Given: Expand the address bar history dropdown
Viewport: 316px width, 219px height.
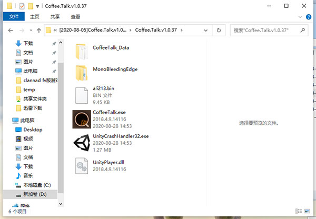Looking at the screenshot, I should pyautogui.click(x=205, y=31).
